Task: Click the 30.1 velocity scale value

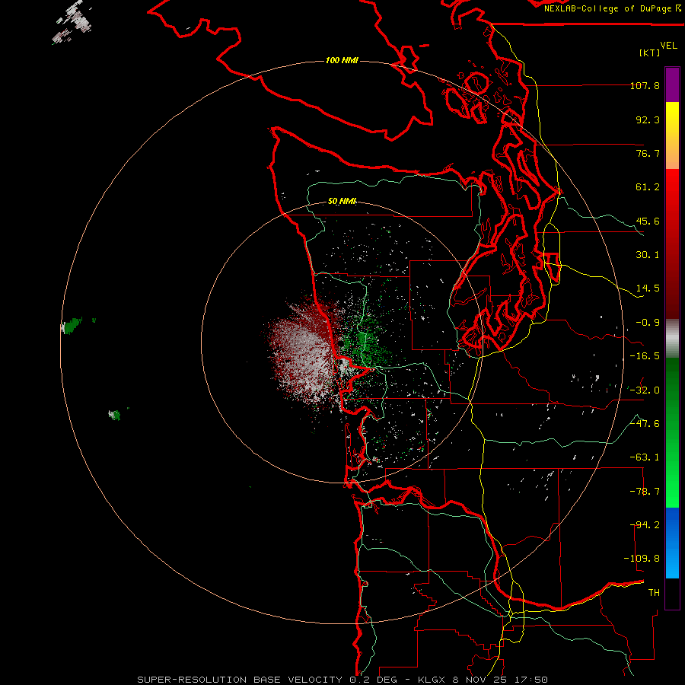Action: click(x=648, y=254)
